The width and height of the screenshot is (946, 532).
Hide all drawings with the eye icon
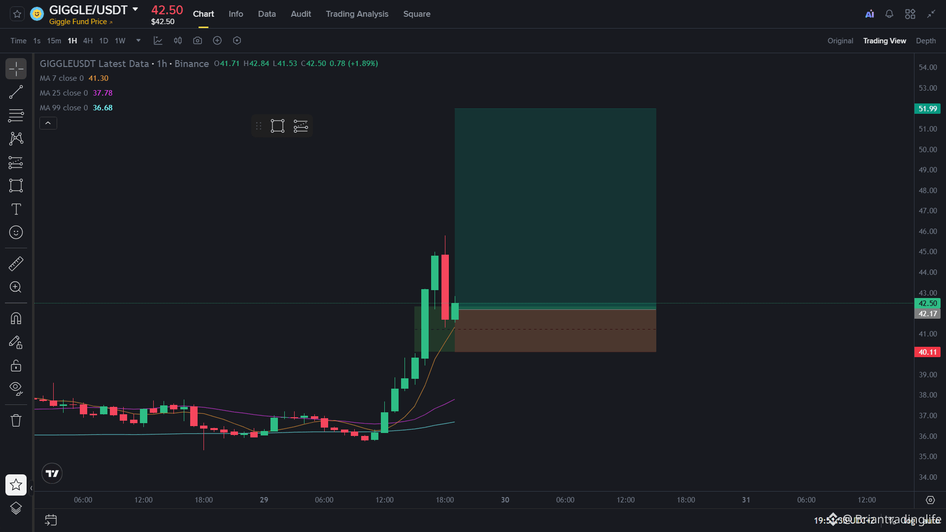[x=16, y=389]
